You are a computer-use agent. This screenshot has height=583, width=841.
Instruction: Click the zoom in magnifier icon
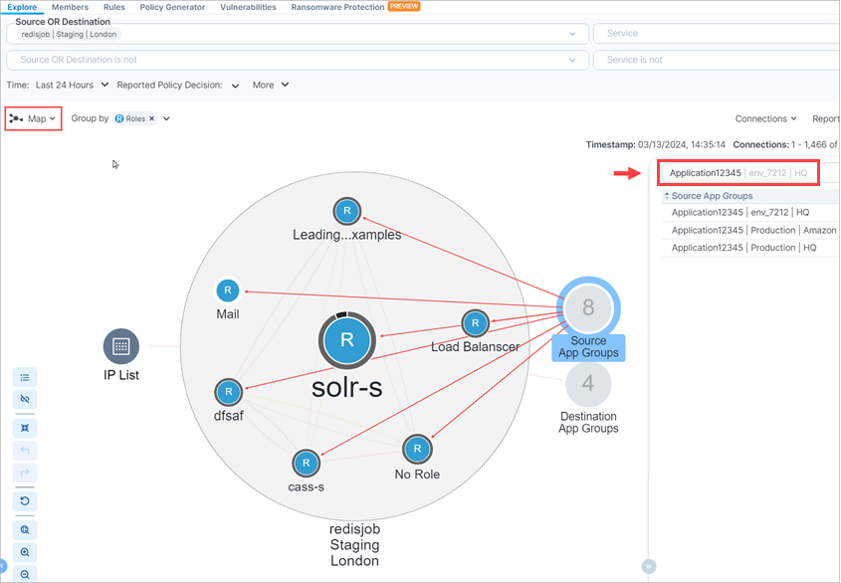26,552
